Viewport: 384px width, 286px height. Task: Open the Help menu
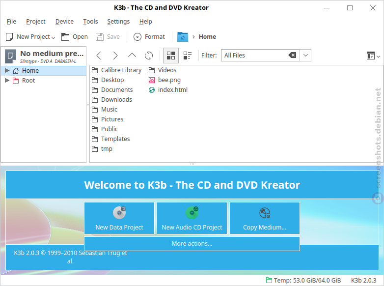[x=146, y=22]
